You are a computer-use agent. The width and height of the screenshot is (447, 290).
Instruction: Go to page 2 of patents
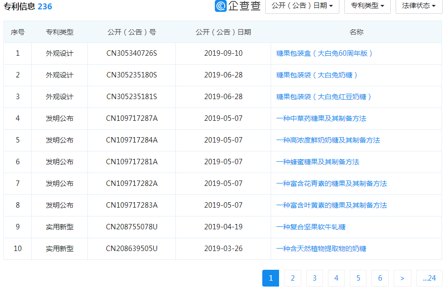pos(292,278)
